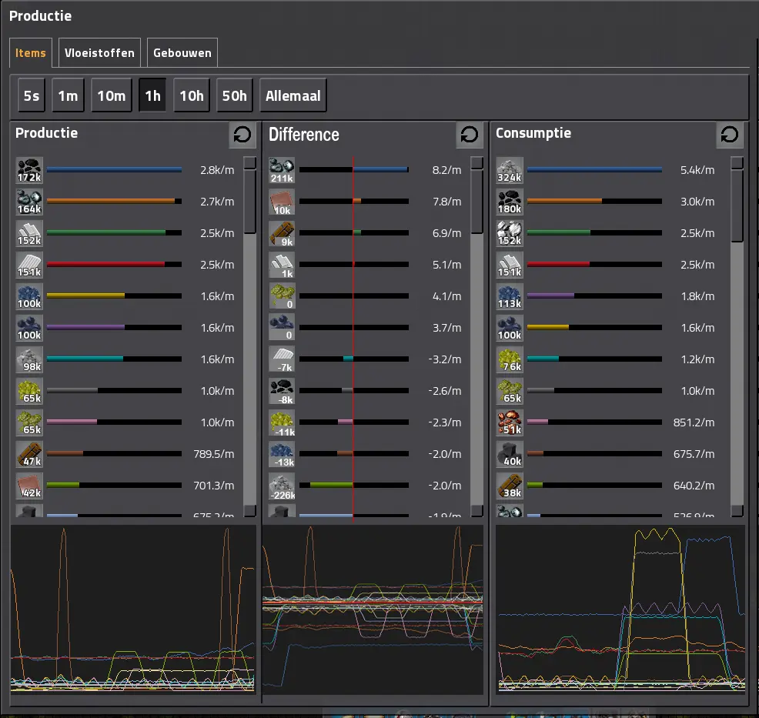Click the -7k item icon in Difference
Screen dimensions: 759x718
[x=282, y=359]
